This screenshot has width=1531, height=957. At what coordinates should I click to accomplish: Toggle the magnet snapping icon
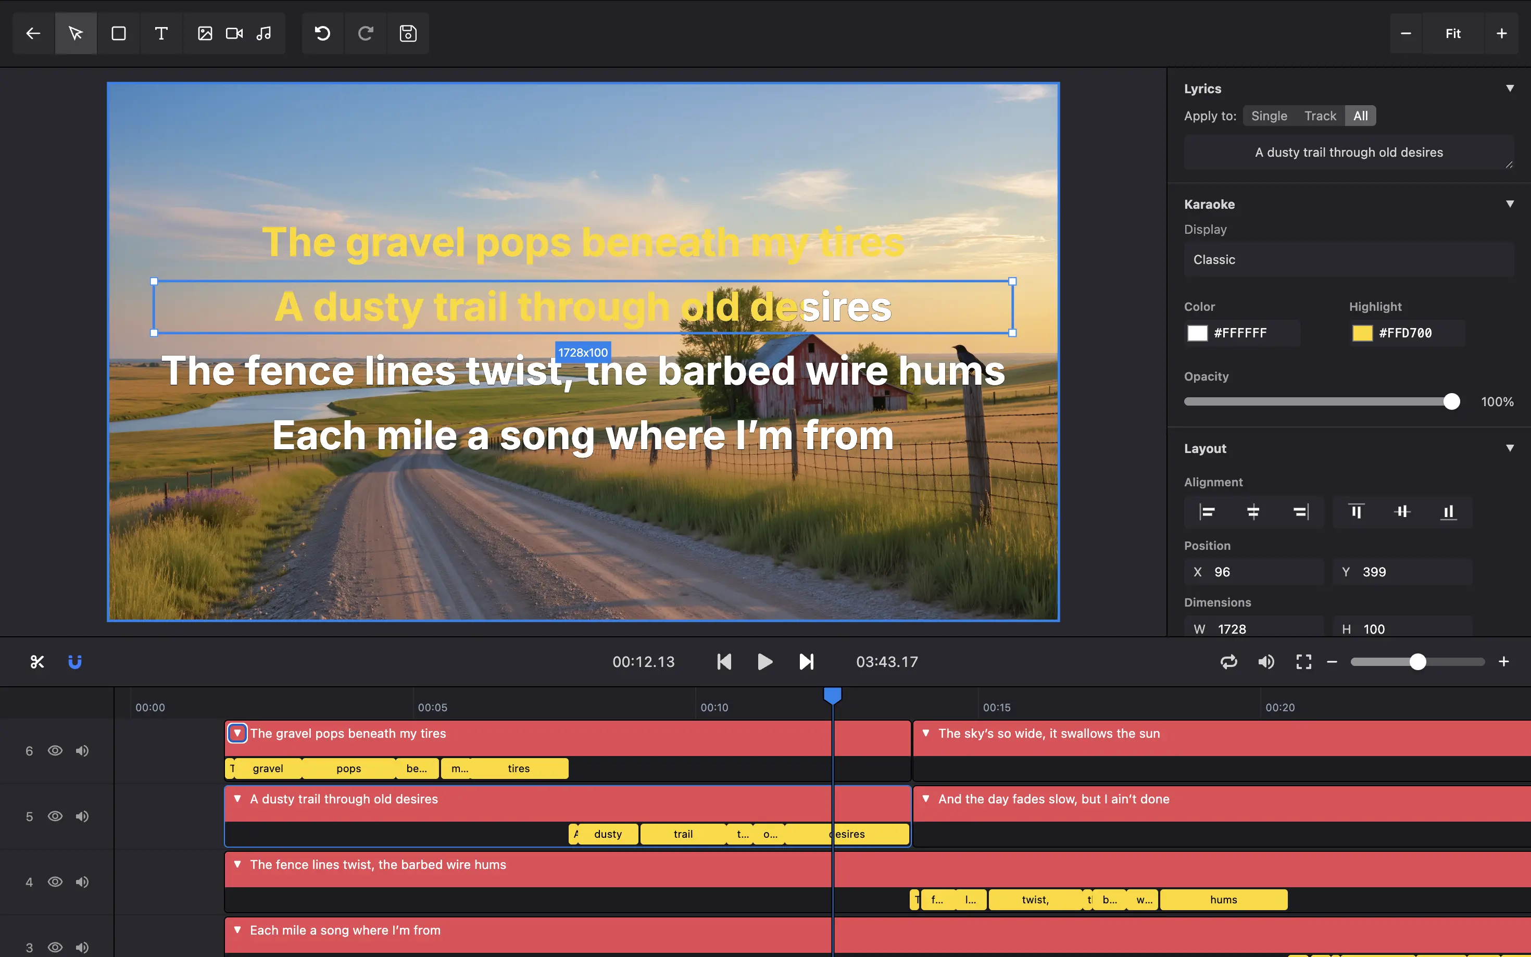pyautogui.click(x=74, y=661)
